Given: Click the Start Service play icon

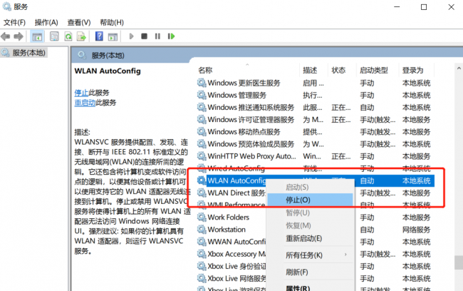Looking at the screenshot, I should click(131, 36).
